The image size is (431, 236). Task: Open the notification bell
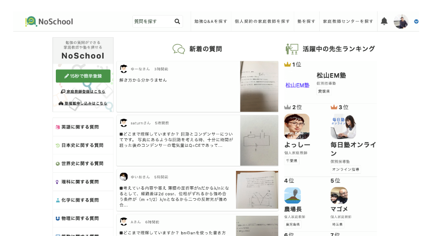[384, 21]
